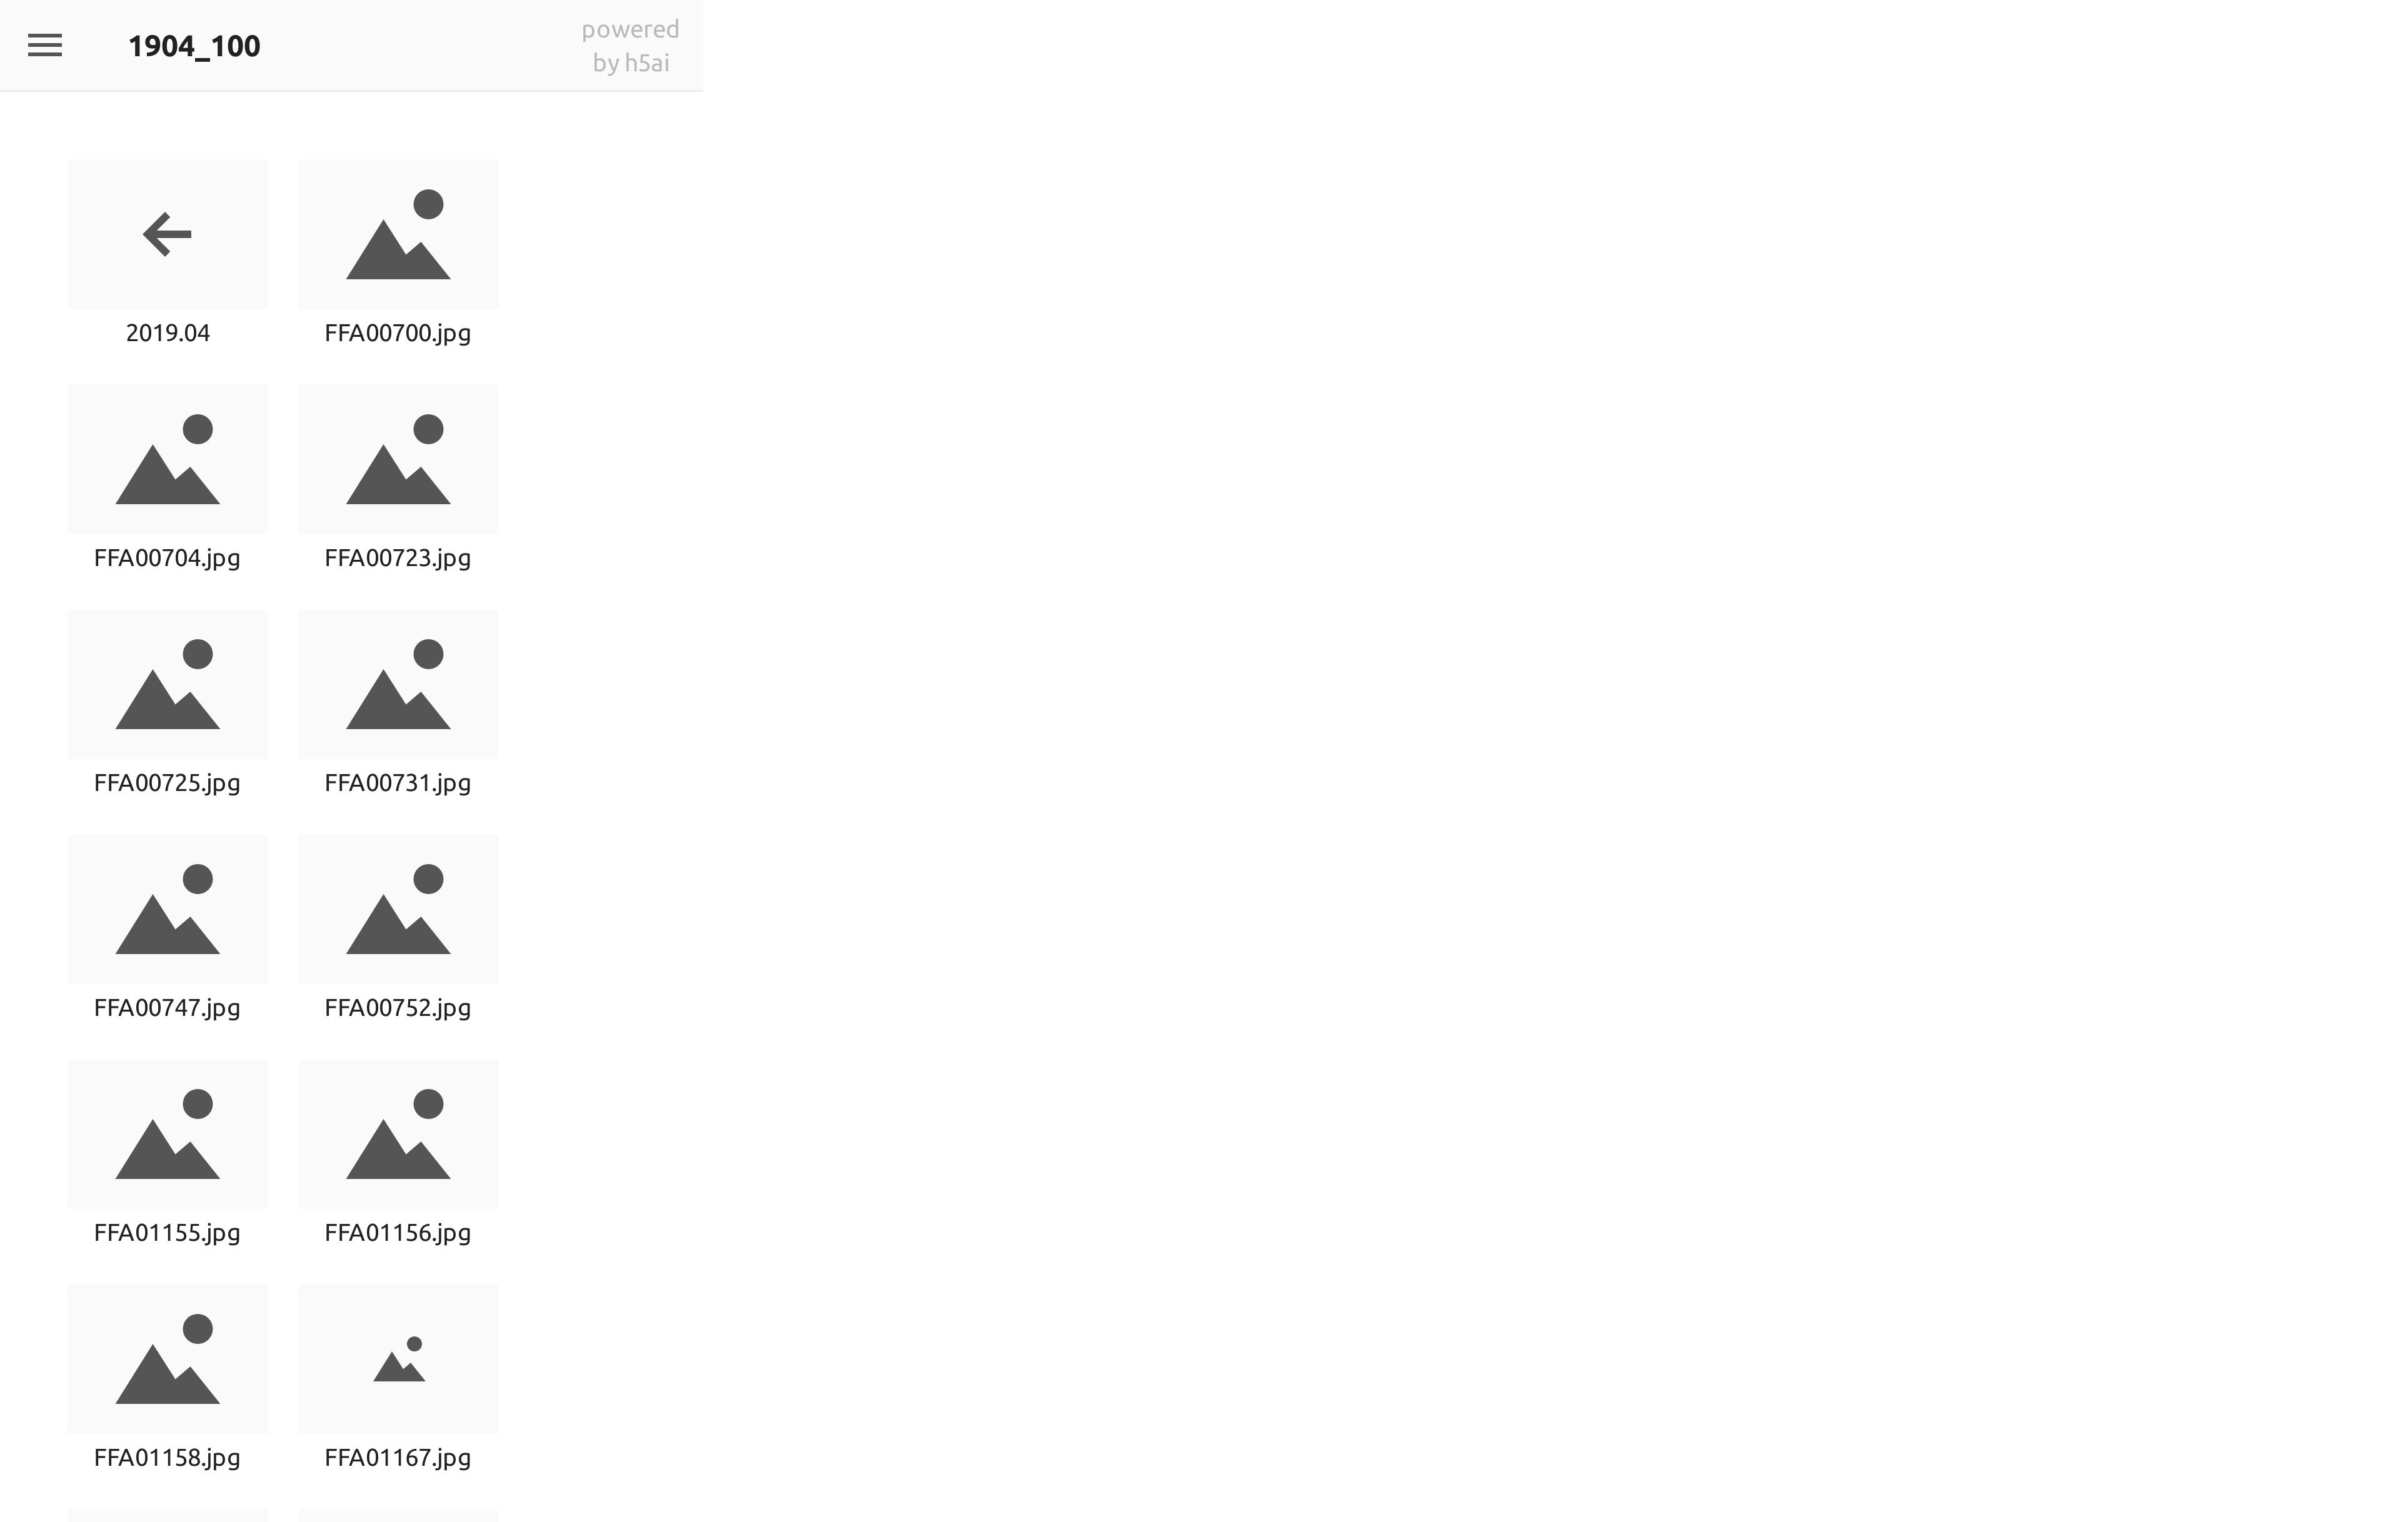
Task: Open the FFA00725.jpg image icon
Action: coord(167,685)
